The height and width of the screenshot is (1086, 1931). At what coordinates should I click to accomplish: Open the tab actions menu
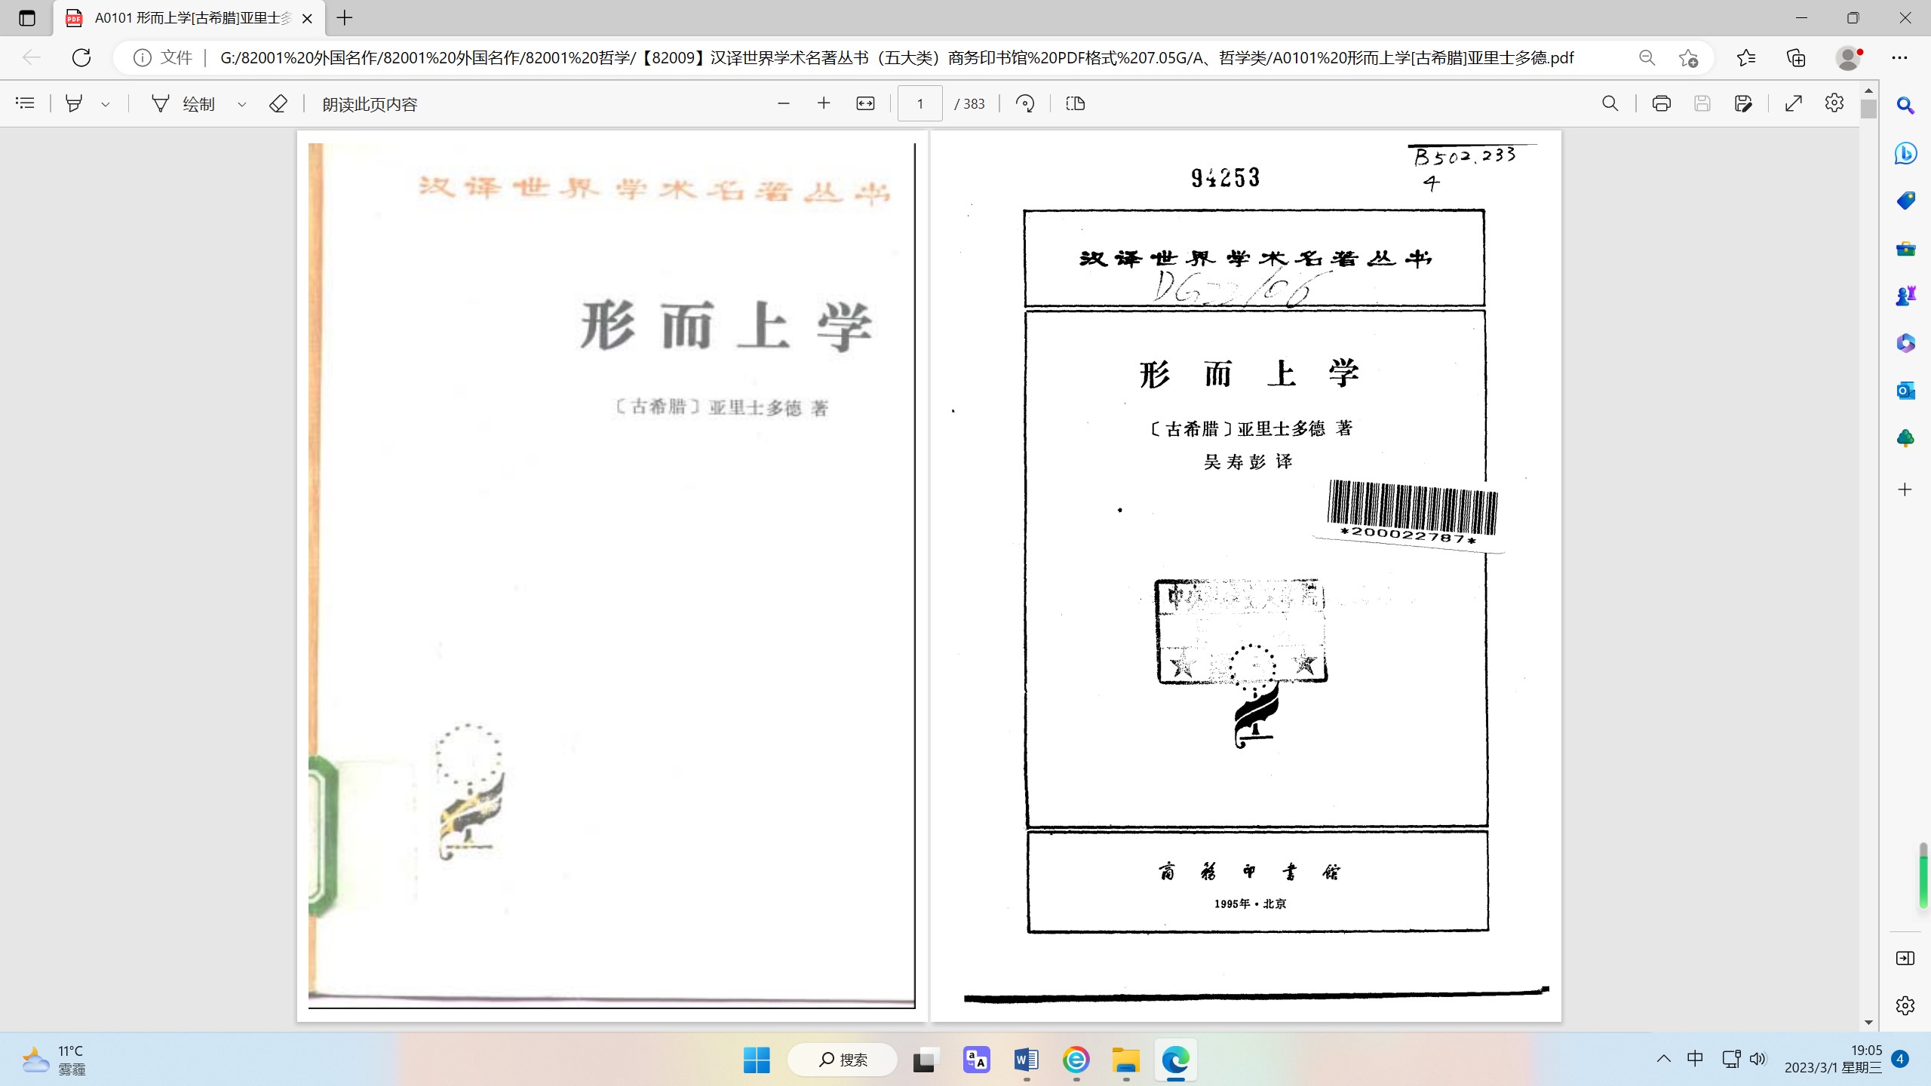pyautogui.click(x=27, y=18)
